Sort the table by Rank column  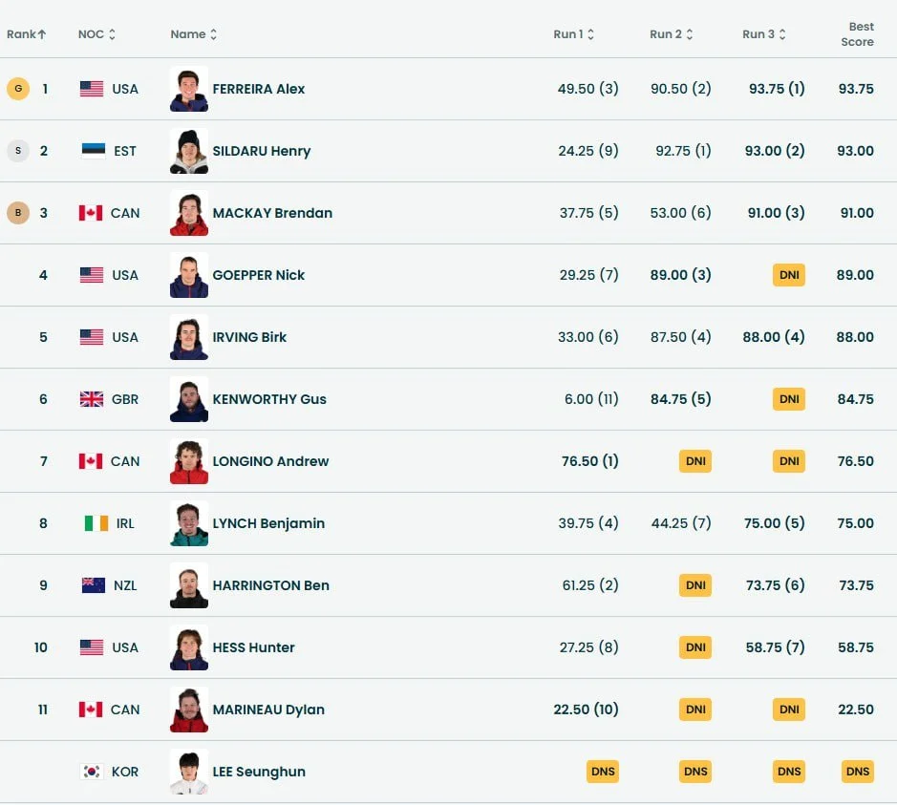point(26,34)
